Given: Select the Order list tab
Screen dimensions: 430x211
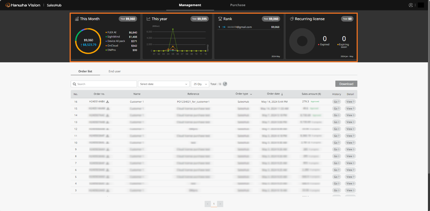Looking at the screenshot, I should (x=85, y=71).
